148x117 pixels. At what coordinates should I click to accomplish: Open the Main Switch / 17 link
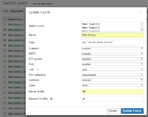(17, 108)
